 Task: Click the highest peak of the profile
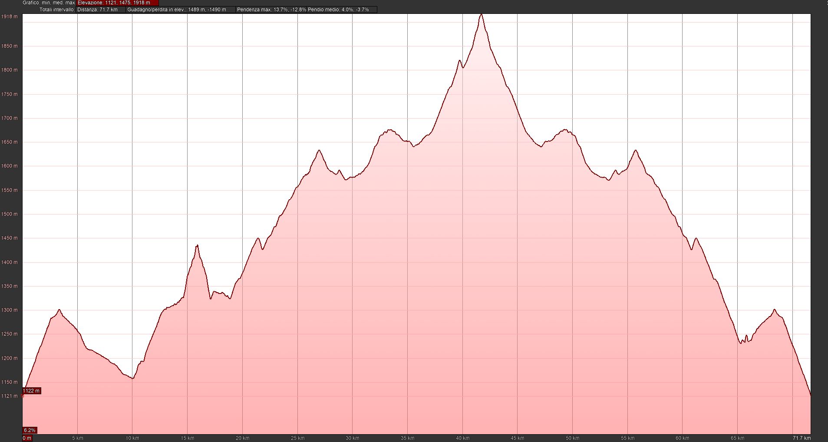481,15
